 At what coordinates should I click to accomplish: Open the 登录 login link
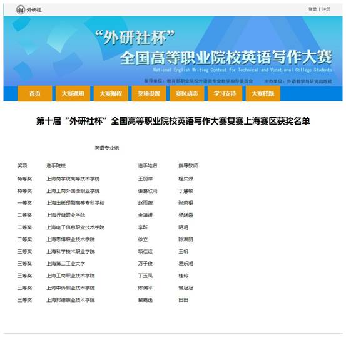point(312,9)
